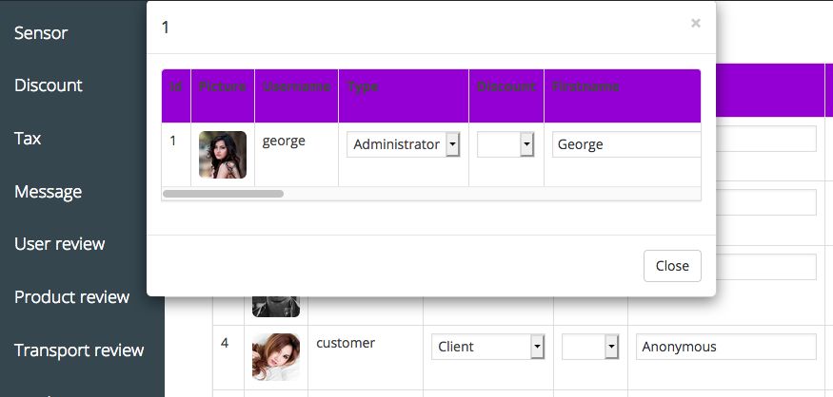
Task: Go to the Transport review page
Action: tap(79, 350)
